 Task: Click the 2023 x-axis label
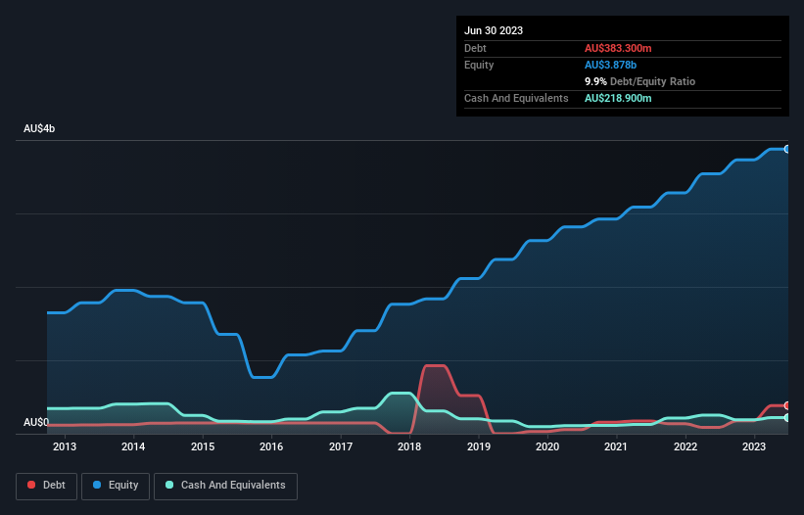point(754,446)
